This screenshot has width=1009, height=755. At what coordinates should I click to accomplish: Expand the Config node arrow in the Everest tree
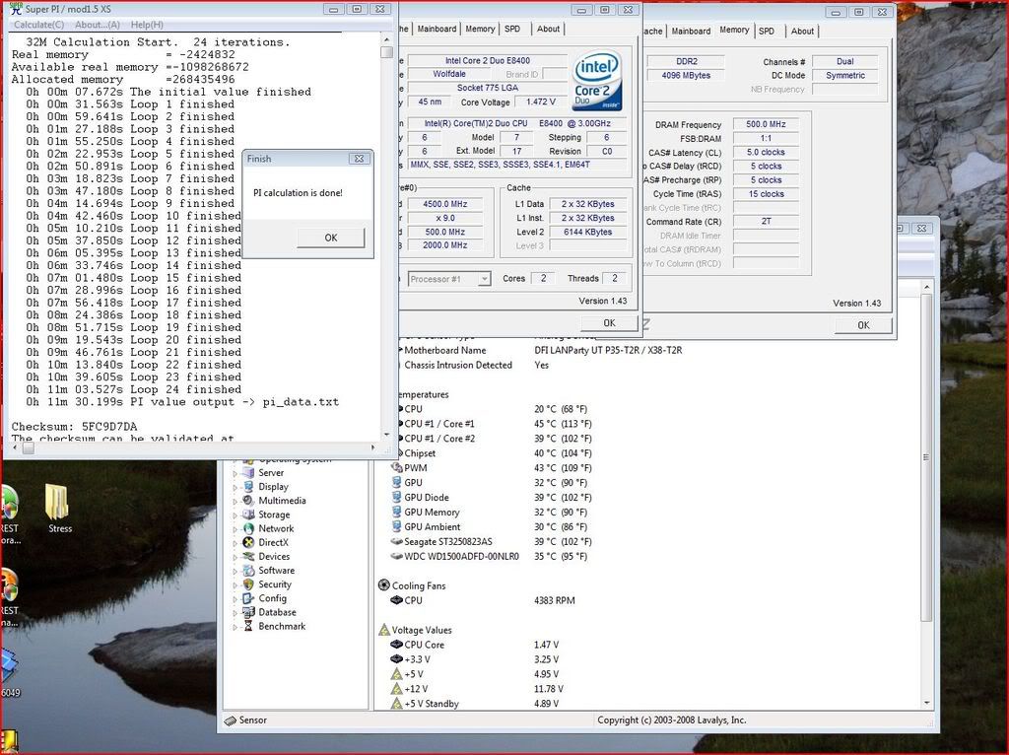[235, 599]
